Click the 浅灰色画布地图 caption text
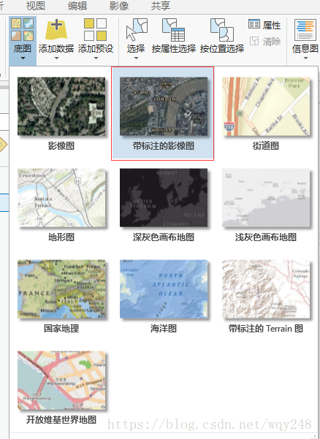 tap(266, 237)
